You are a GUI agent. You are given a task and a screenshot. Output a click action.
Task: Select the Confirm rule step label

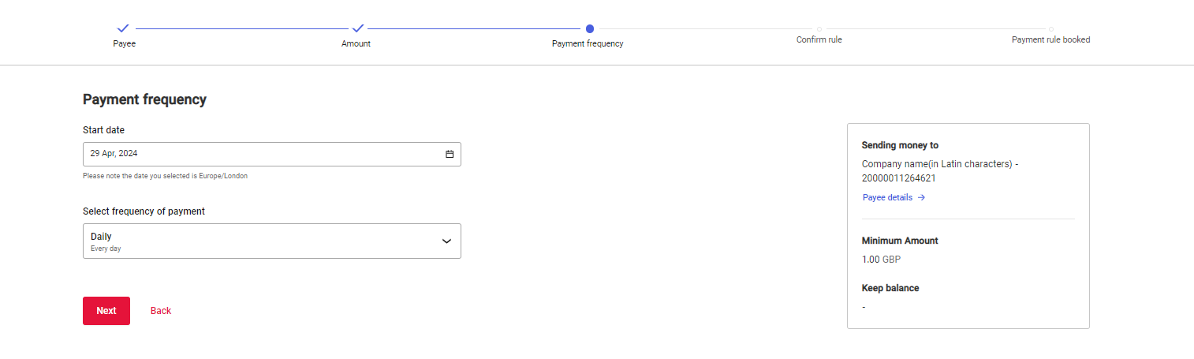pyautogui.click(x=819, y=39)
